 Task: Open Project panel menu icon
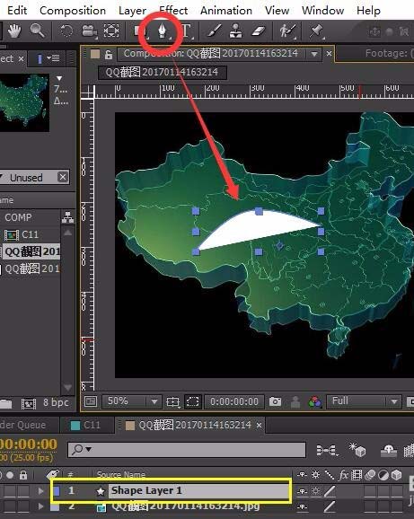click(54, 58)
